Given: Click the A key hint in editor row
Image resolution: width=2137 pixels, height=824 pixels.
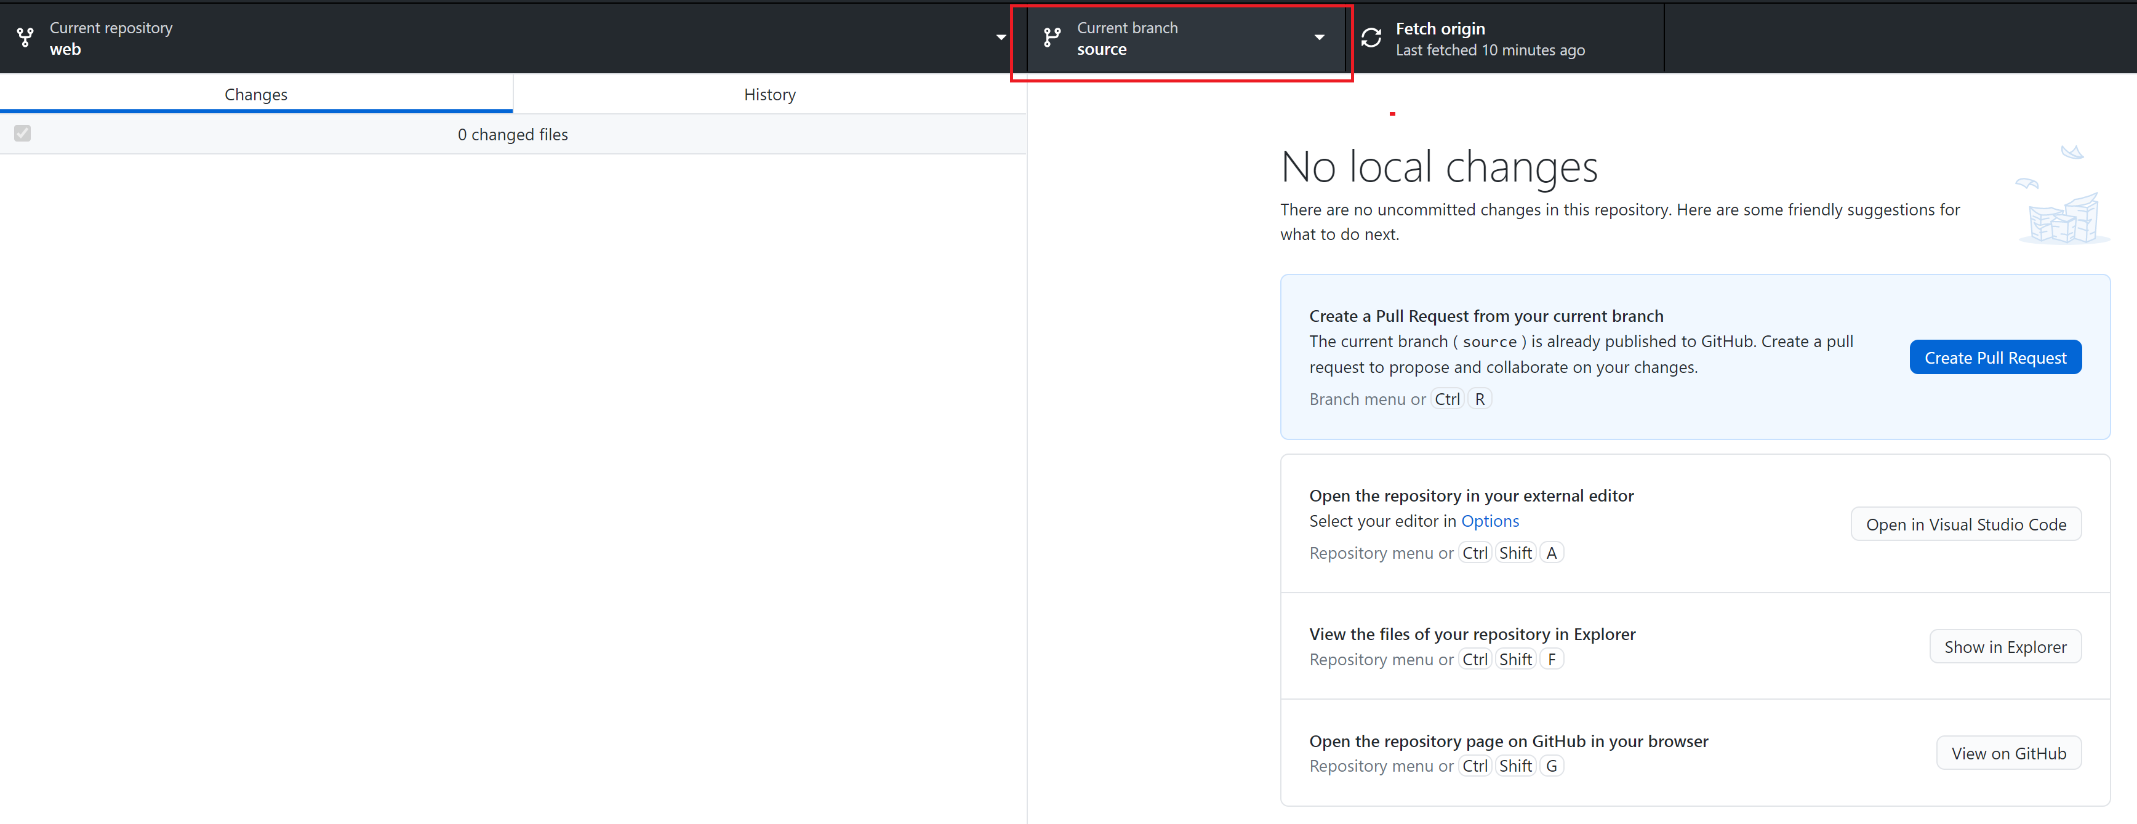Looking at the screenshot, I should (x=1551, y=553).
